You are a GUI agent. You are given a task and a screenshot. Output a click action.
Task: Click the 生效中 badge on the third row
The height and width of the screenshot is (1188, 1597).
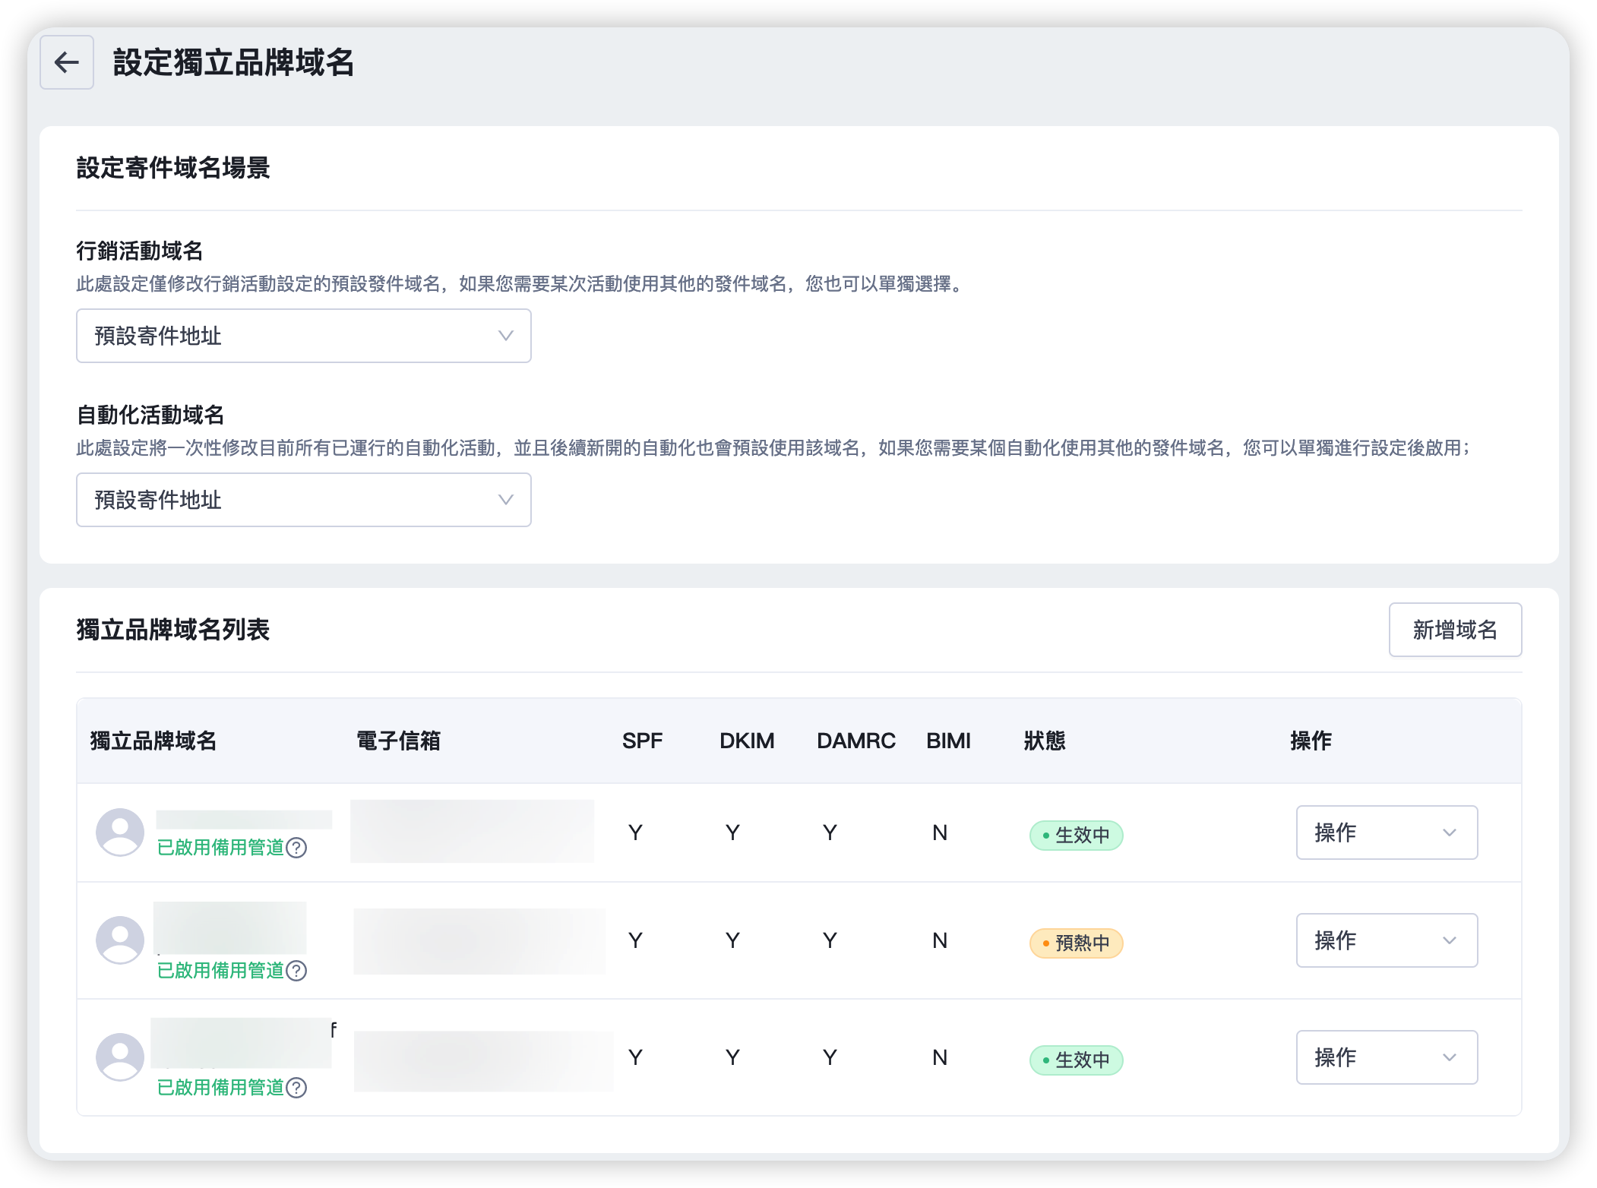[1075, 1060]
